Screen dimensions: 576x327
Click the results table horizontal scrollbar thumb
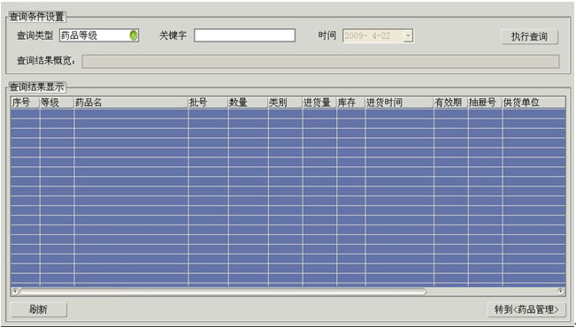223,292
